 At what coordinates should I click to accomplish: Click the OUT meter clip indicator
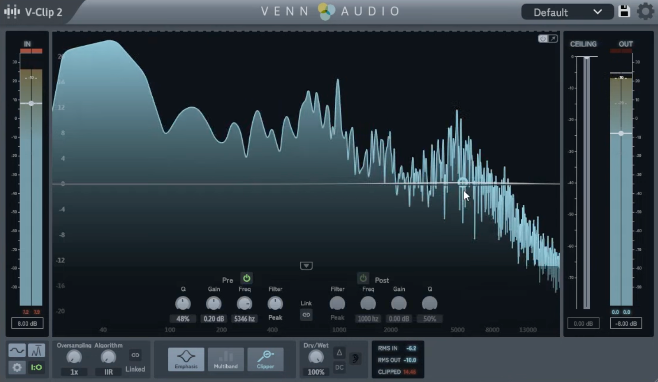621,51
